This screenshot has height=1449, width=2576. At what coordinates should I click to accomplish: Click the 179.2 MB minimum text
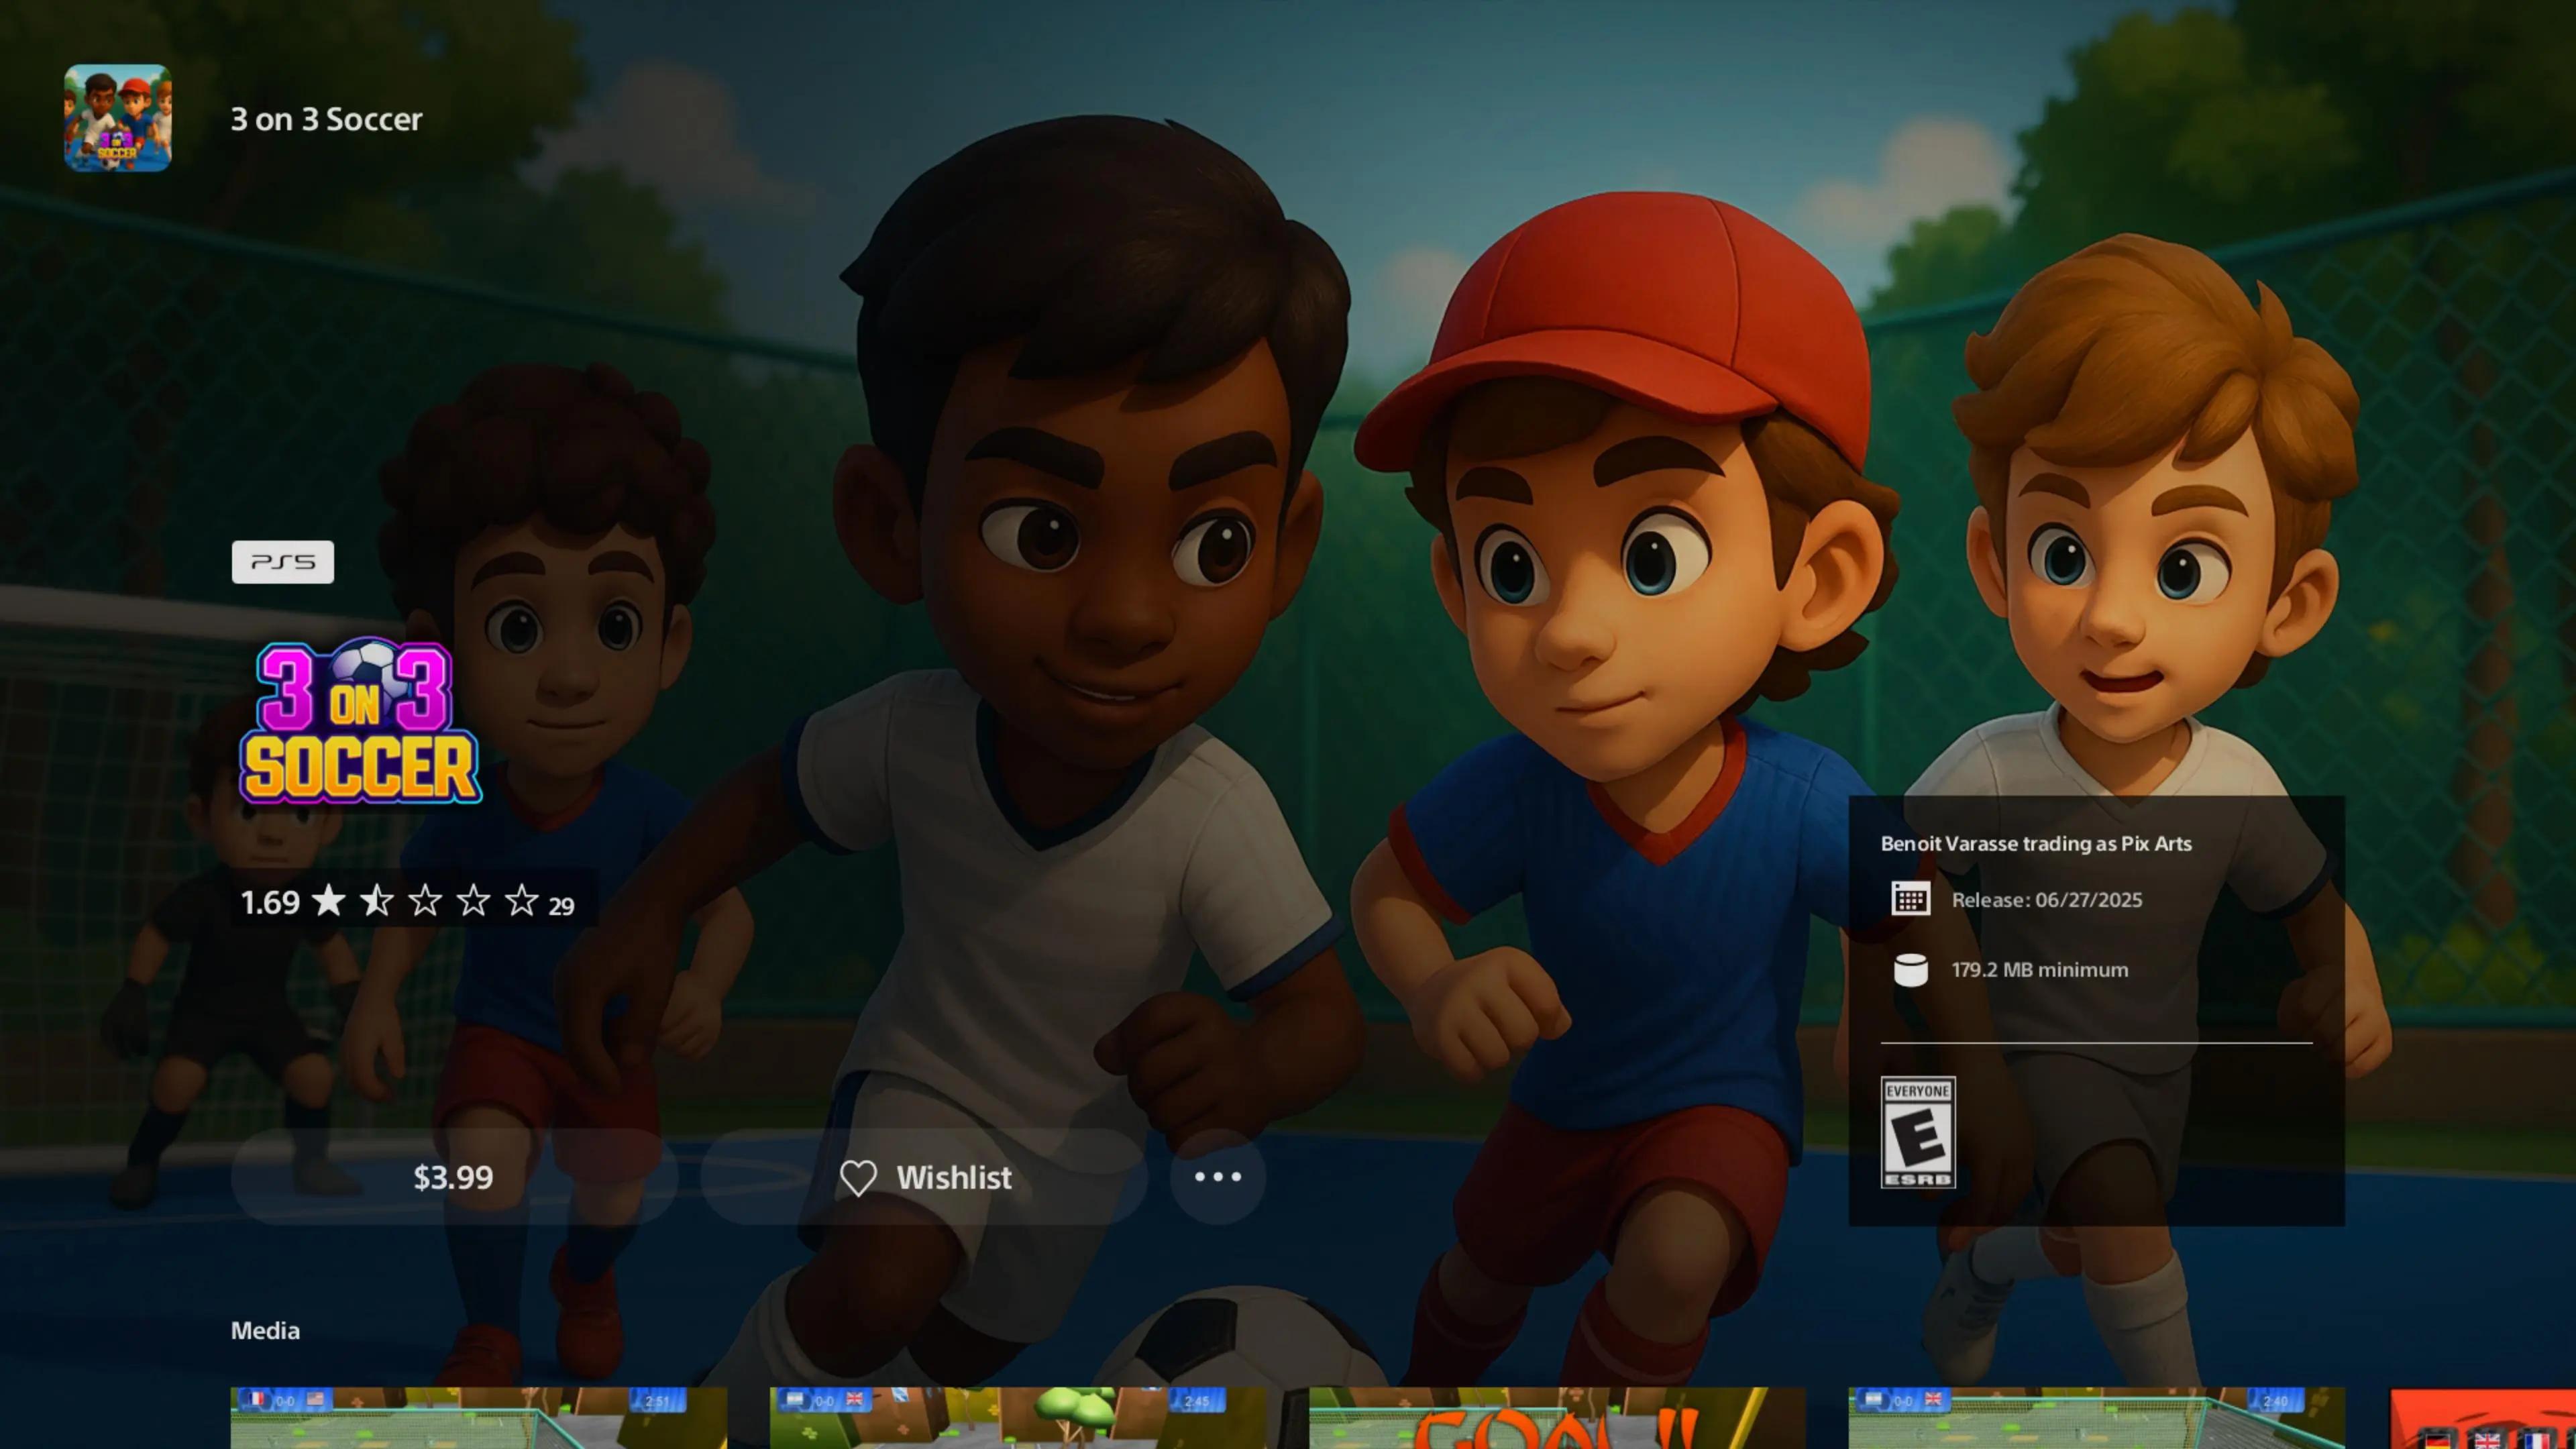tap(2040, 970)
